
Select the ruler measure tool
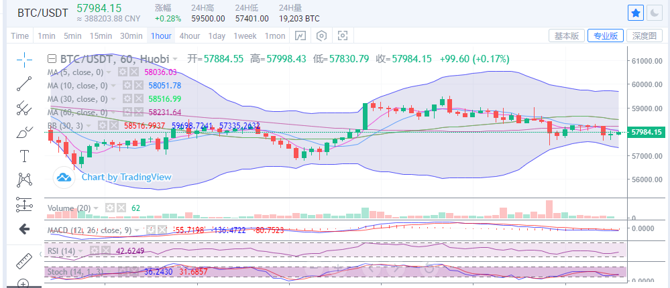tap(24, 261)
